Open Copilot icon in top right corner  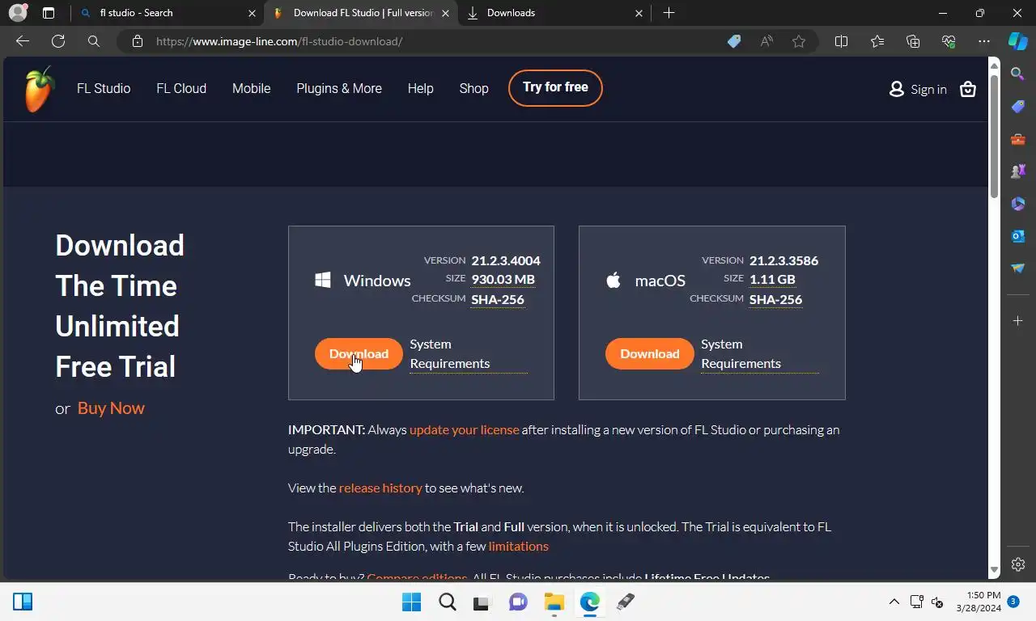click(1018, 41)
